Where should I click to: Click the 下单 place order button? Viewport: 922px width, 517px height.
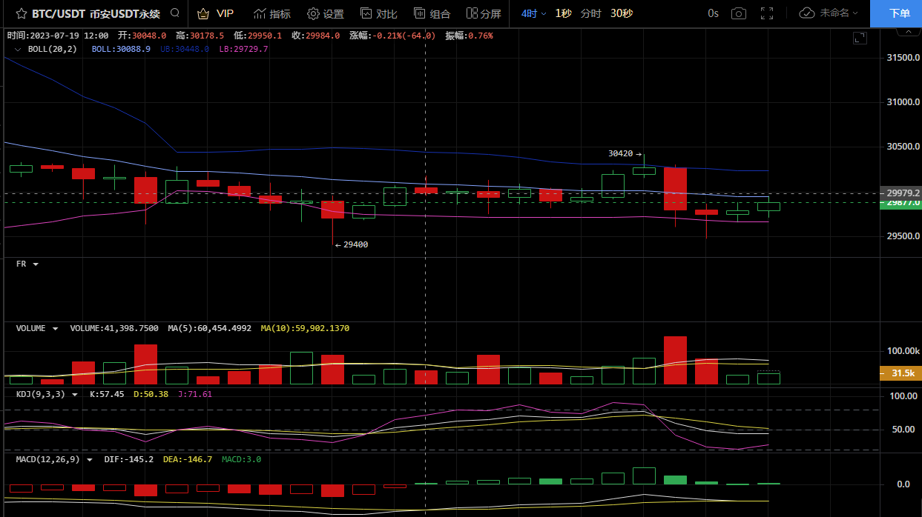click(x=899, y=13)
